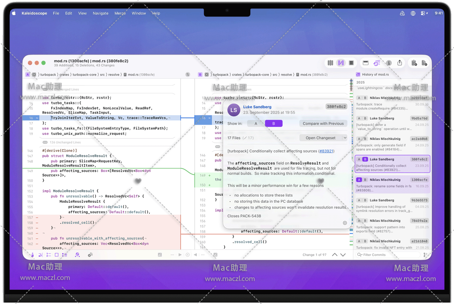Open the info inspector
Image resolution: width=454 pixels, height=304 pixels.
pyautogui.click(x=389, y=63)
